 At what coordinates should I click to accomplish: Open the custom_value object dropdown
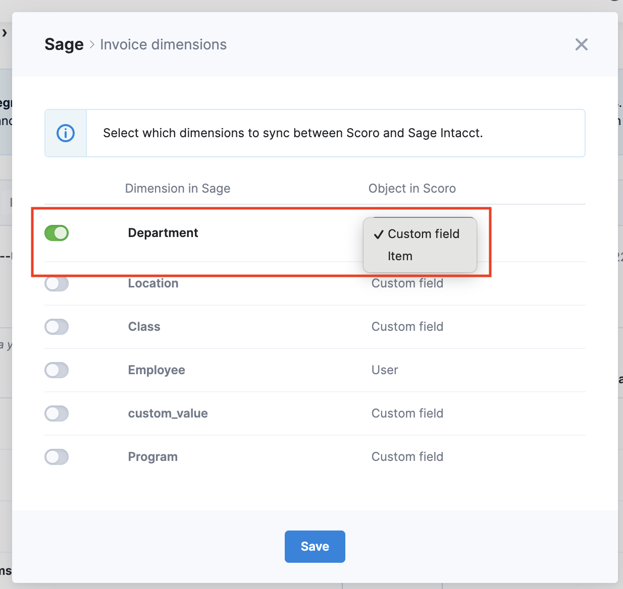pyautogui.click(x=407, y=414)
